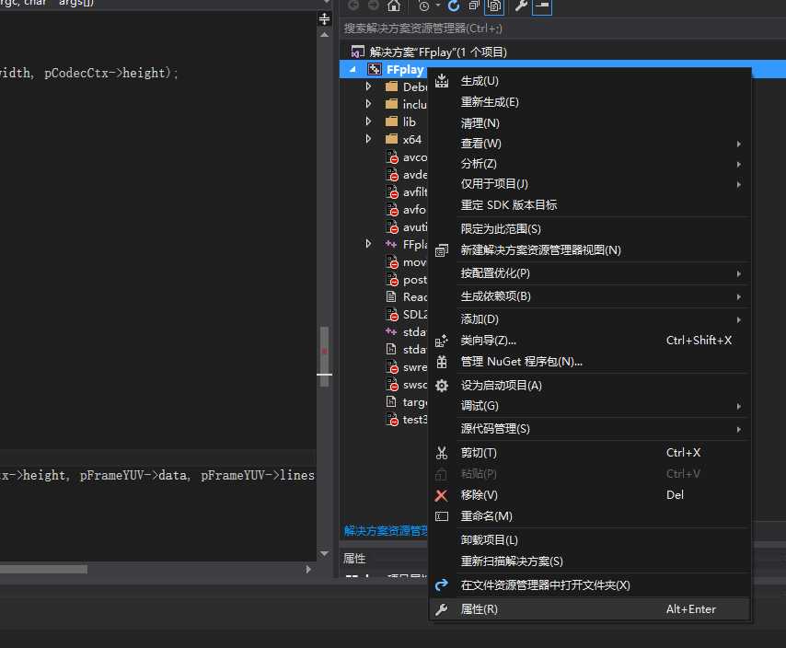Open the 分析(Z) submenu

click(589, 164)
